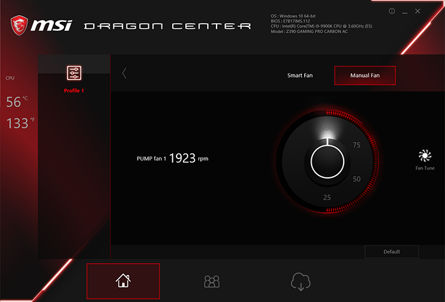445x302 pixels.
Task: Click the MSI dragon shield logo
Action: 19,25
